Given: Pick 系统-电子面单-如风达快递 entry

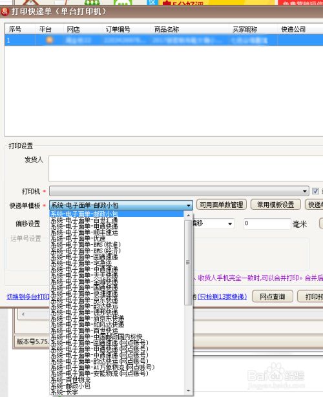Looking at the screenshot, I should point(116,325).
